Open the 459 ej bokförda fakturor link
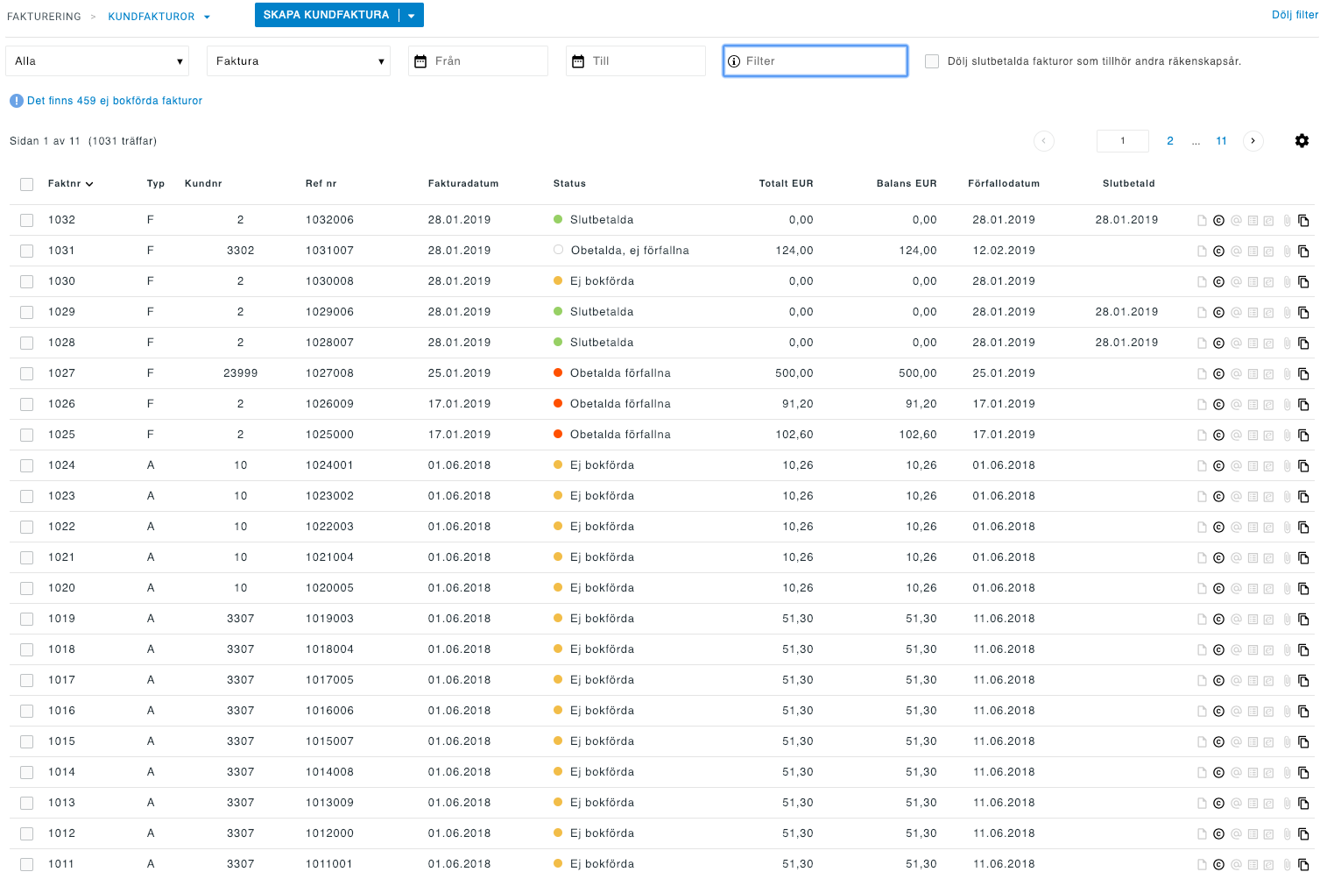Image resolution: width=1341 pixels, height=879 pixels. coord(114,101)
